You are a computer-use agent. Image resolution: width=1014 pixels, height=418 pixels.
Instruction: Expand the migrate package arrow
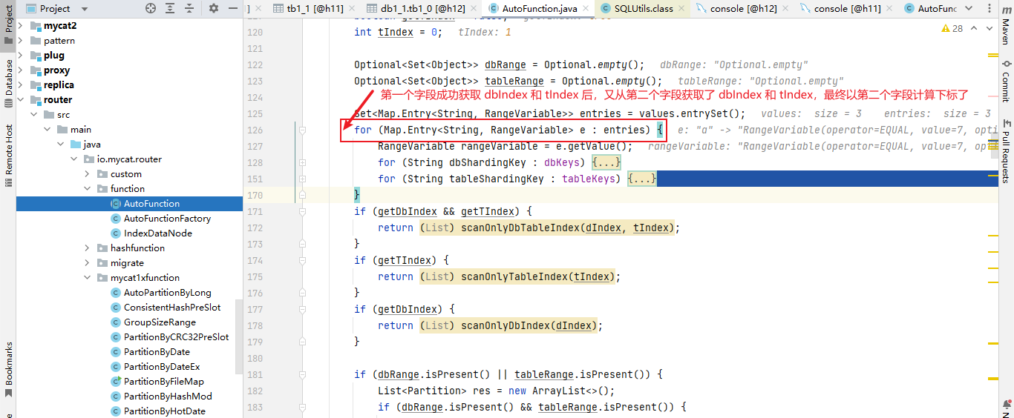(87, 262)
